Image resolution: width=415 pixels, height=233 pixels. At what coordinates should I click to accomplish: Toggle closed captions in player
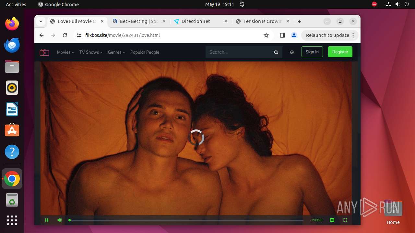[x=332, y=220]
